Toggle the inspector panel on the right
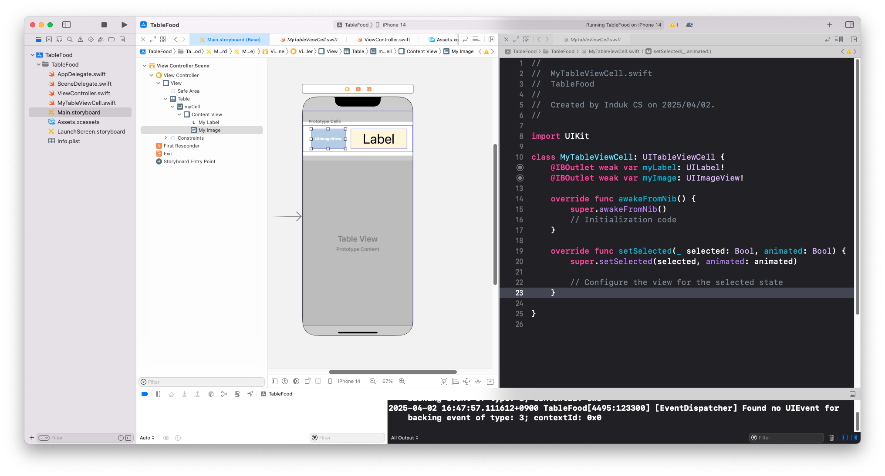This screenshot has height=476, width=885. coord(849,25)
